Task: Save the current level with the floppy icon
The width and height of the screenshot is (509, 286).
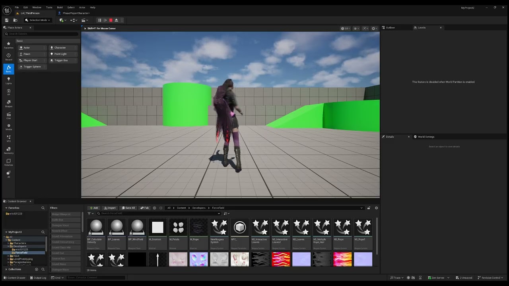Action: pyautogui.click(x=7, y=20)
